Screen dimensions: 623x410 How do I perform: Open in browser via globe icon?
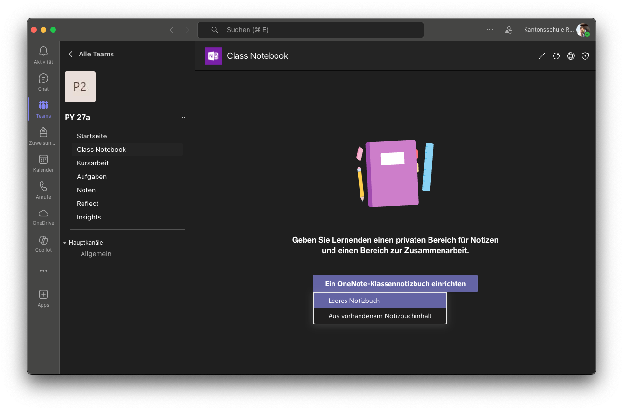(571, 56)
